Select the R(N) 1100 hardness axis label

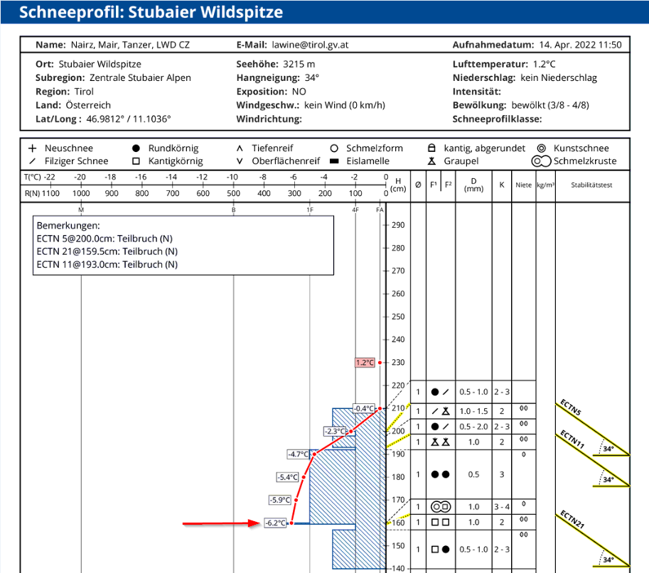pos(42,193)
